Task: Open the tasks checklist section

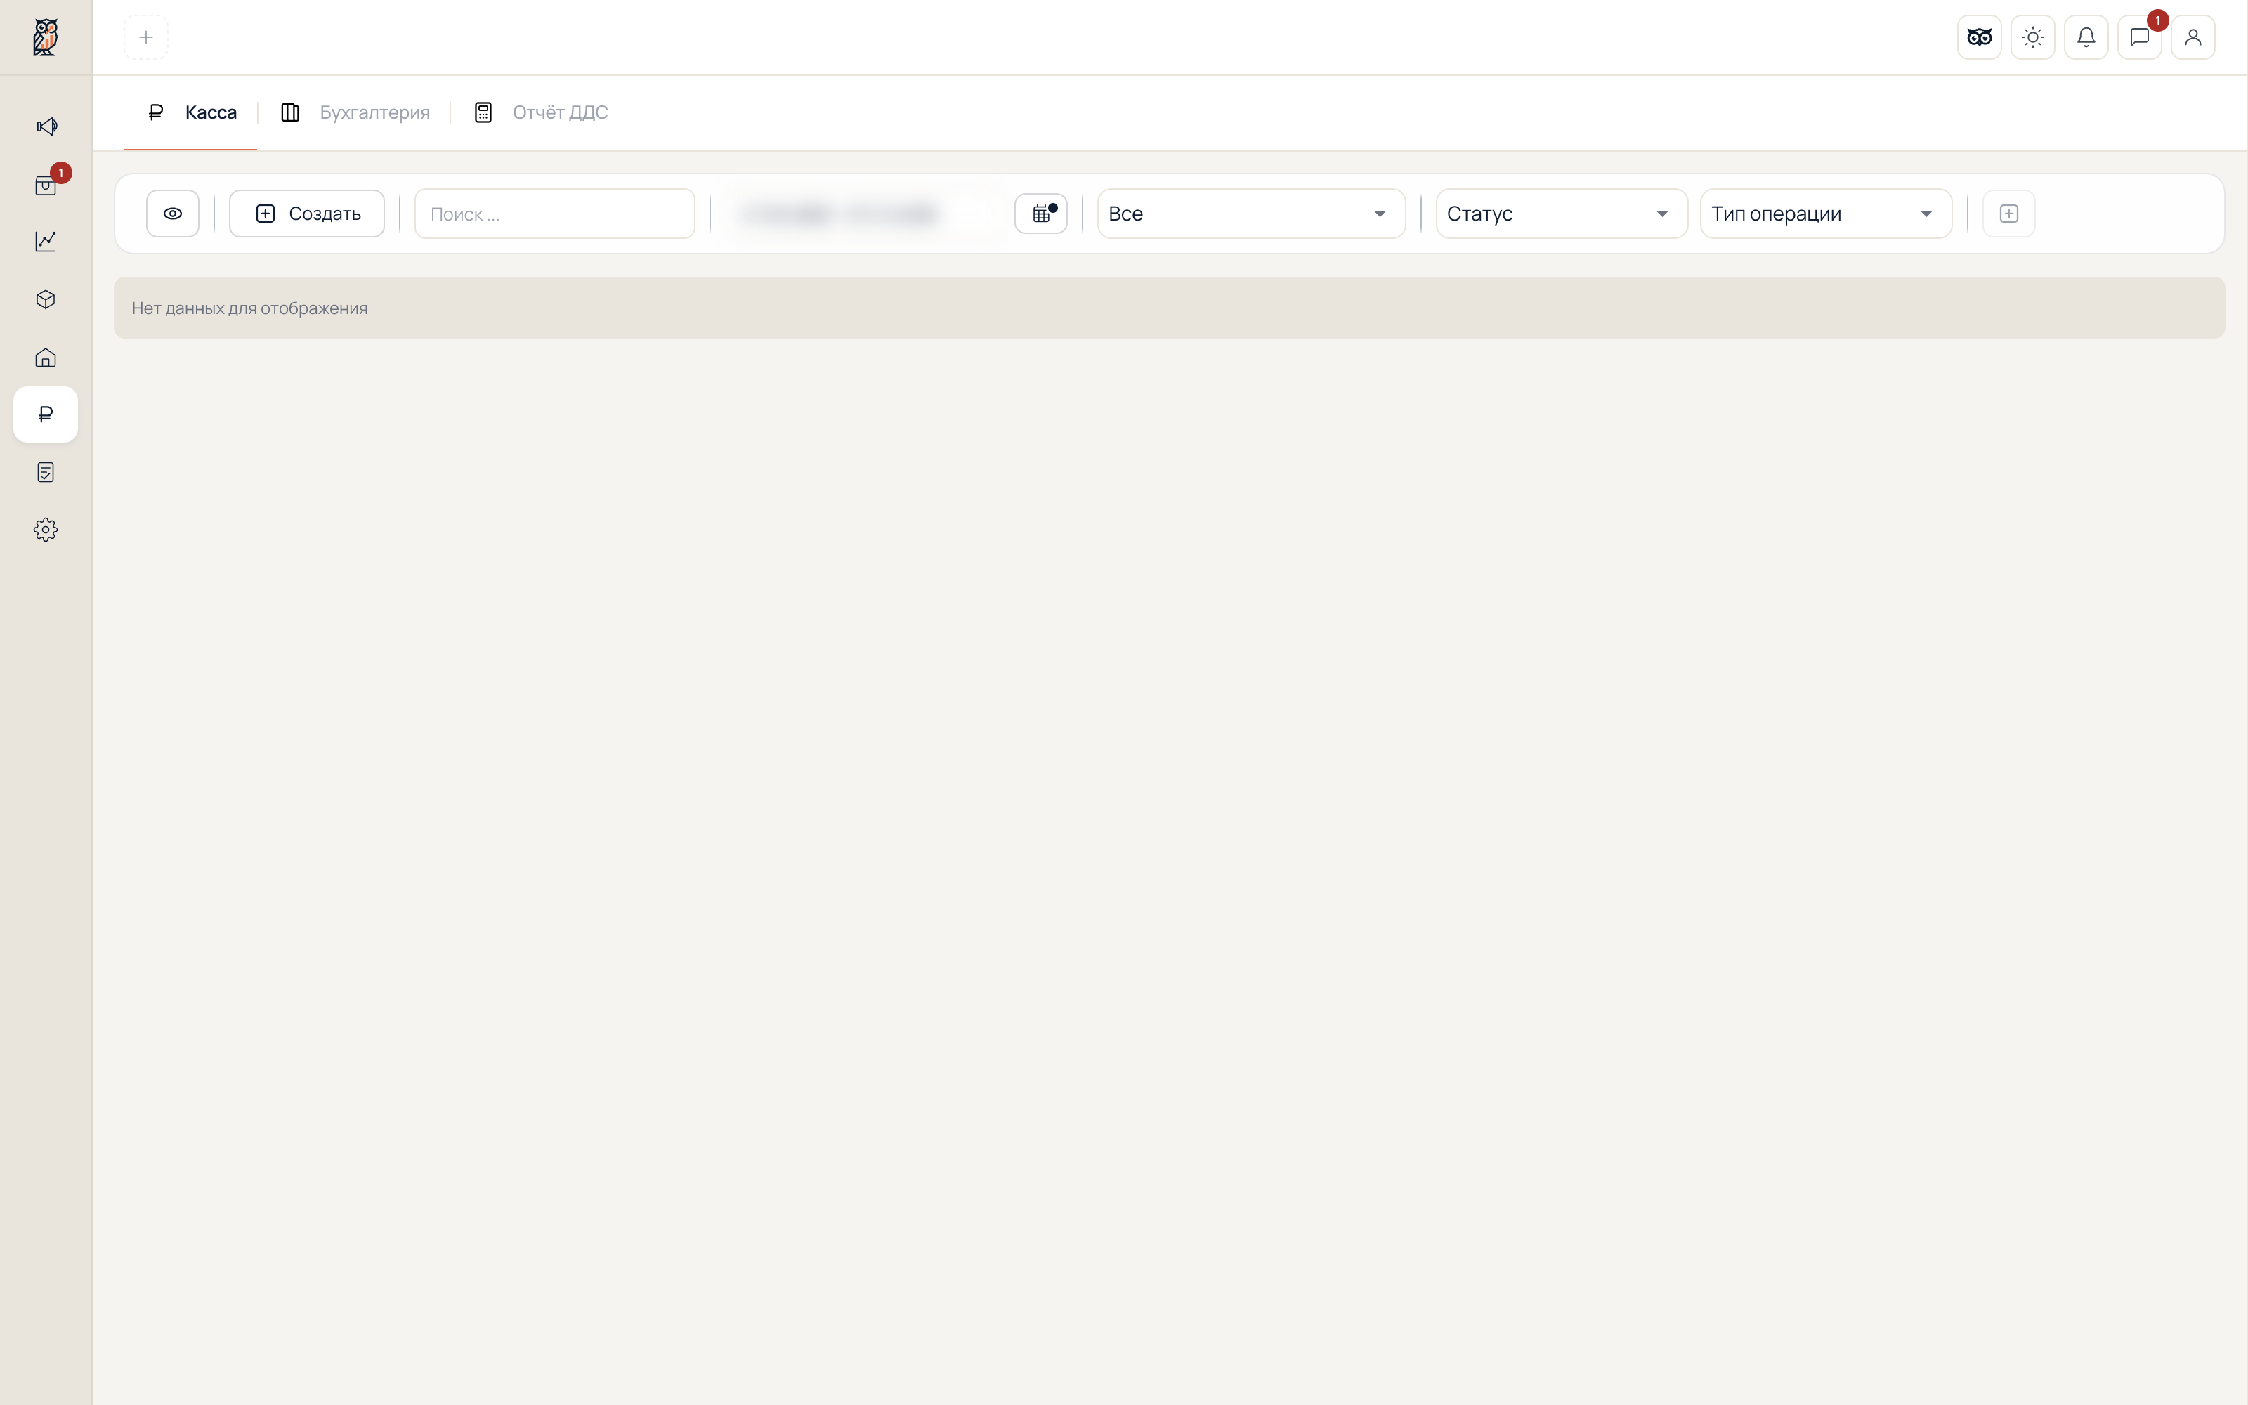Action: coord(46,472)
